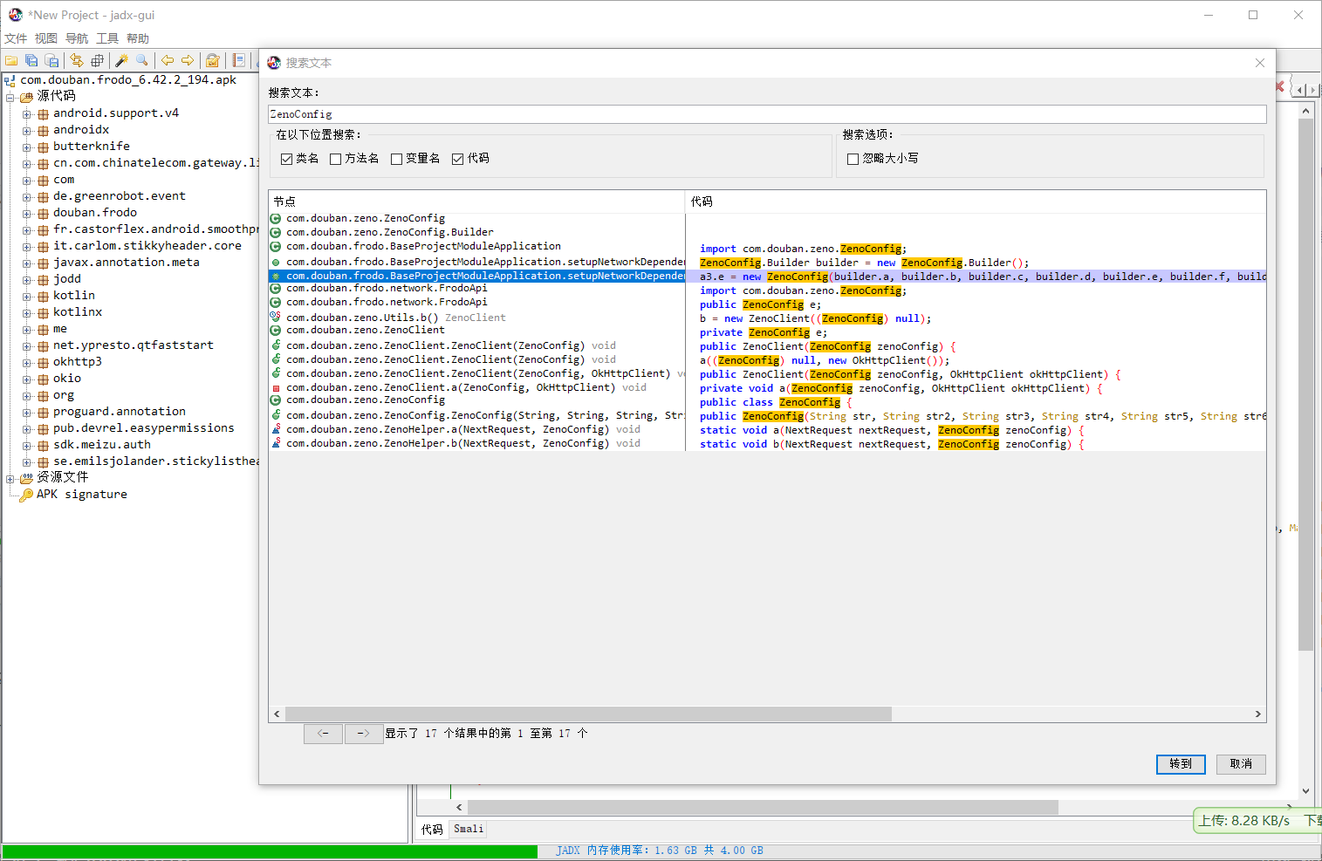Image resolution: width=1322 pixels, height=861 pixels.
Task: Click the icon of the com.douban.zeno.Utils.b() result
Action: [x=276, y=317]
